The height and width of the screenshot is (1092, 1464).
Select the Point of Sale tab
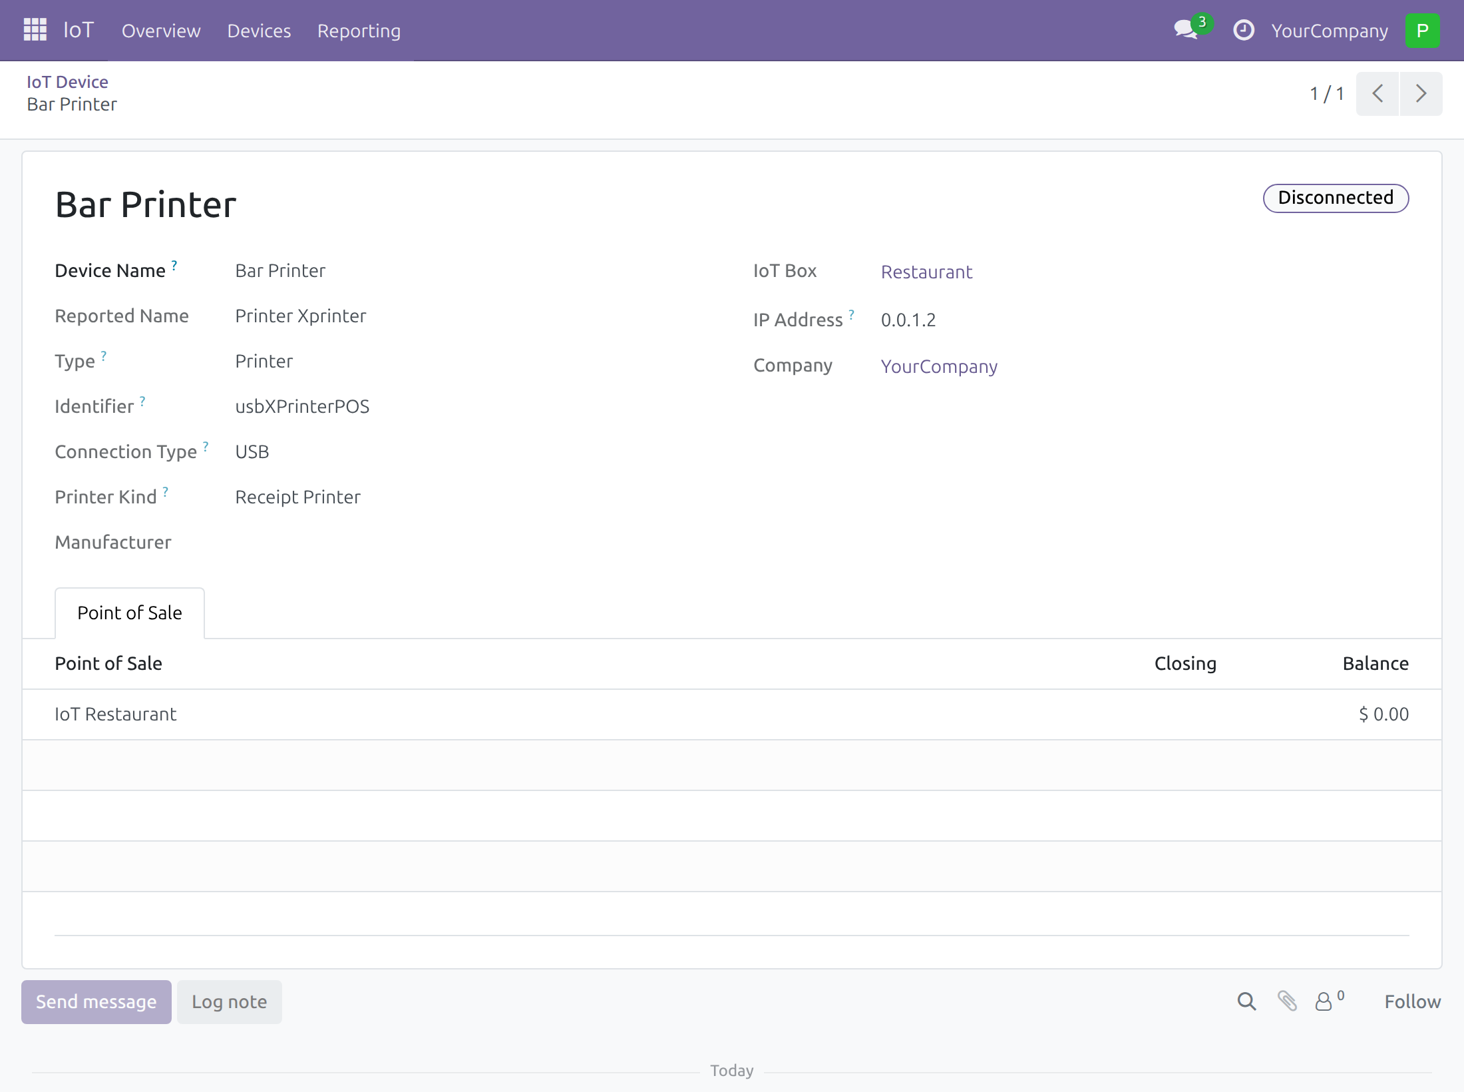pos(130,613)
